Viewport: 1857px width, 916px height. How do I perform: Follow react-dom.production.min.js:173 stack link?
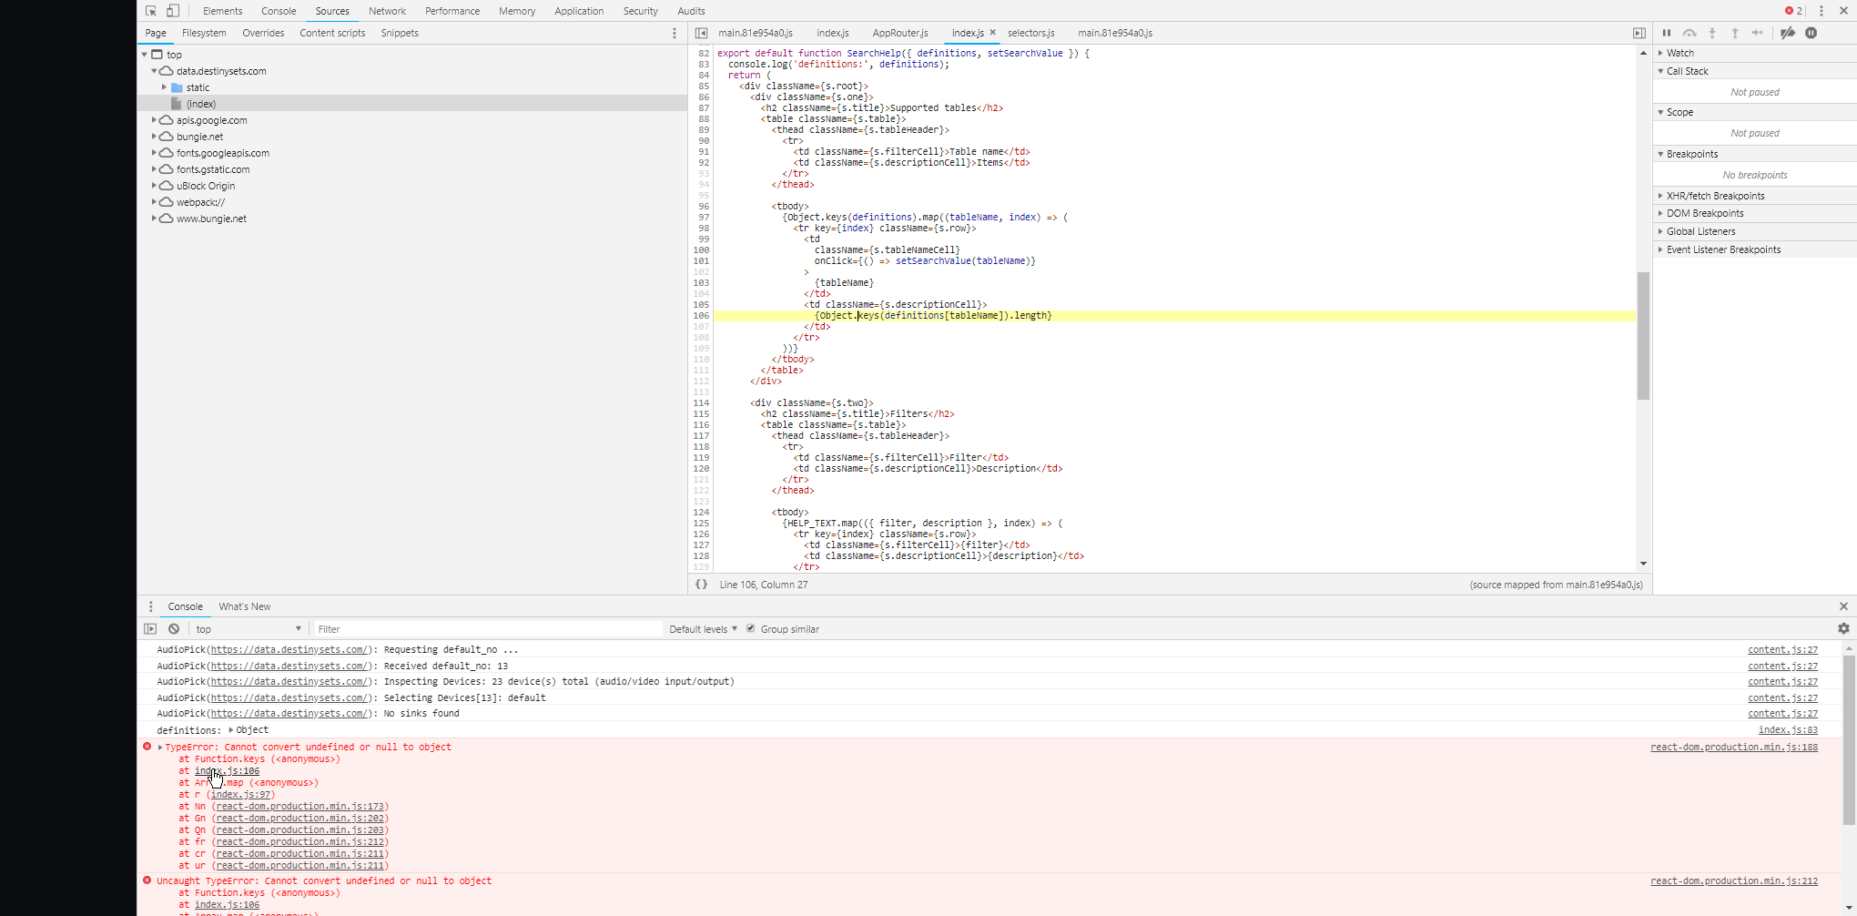click(x=300, y=807)
